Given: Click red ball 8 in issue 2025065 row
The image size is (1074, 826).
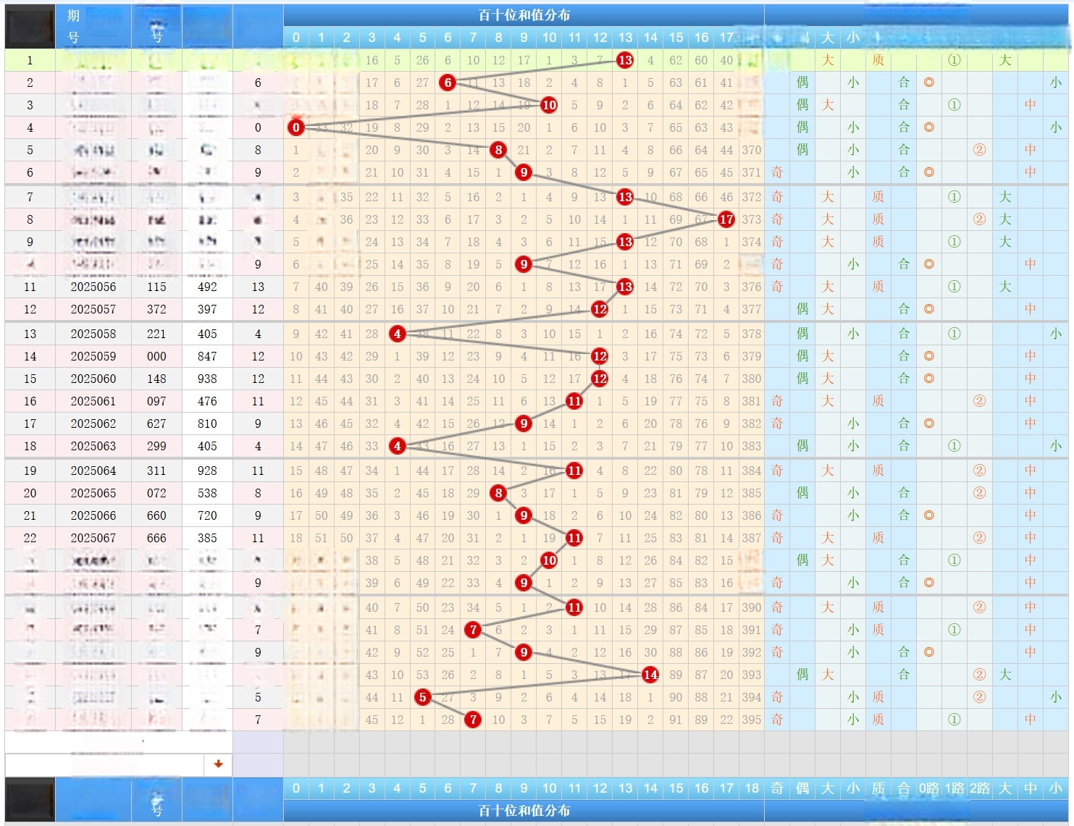Looking at the screenshot, I should click(498, 493).
